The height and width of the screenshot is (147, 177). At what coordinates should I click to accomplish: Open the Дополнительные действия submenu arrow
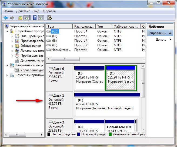pos(170,39)
